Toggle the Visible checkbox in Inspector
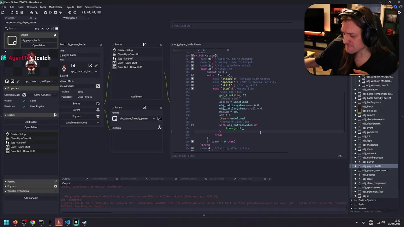Image resolution: width=404 pixels, height=227 pixels. [x=24, y=101]
